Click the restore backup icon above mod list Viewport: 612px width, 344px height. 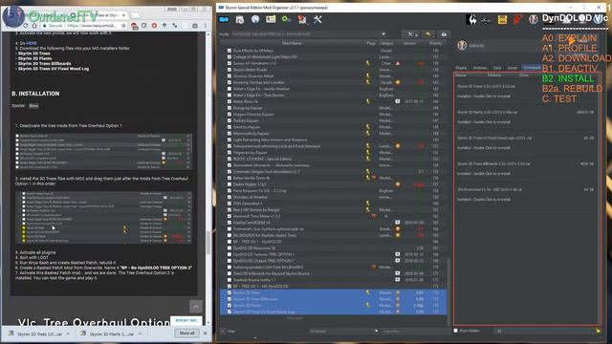point(428,34)
